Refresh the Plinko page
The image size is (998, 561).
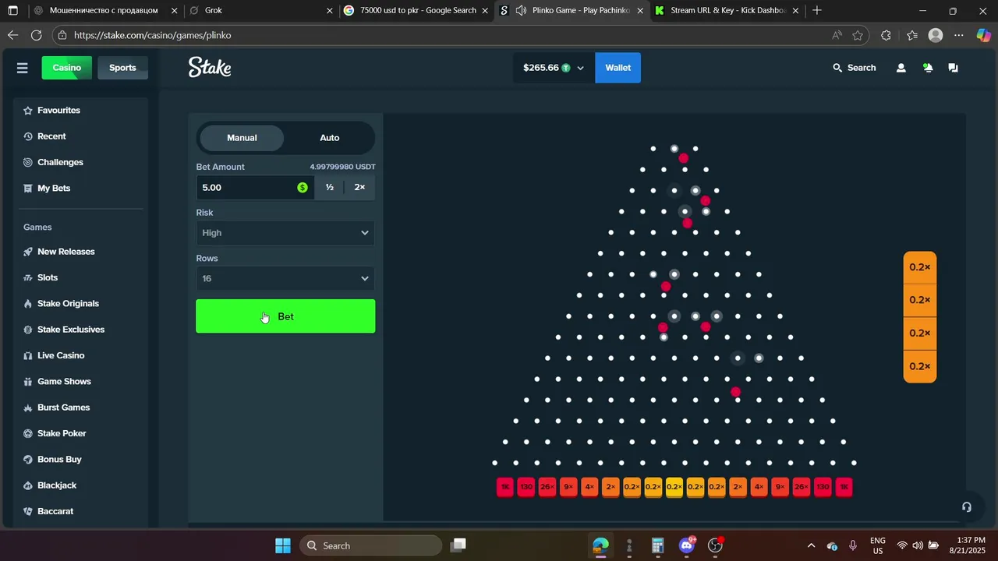pyautogui.click(x=36, y=35)
